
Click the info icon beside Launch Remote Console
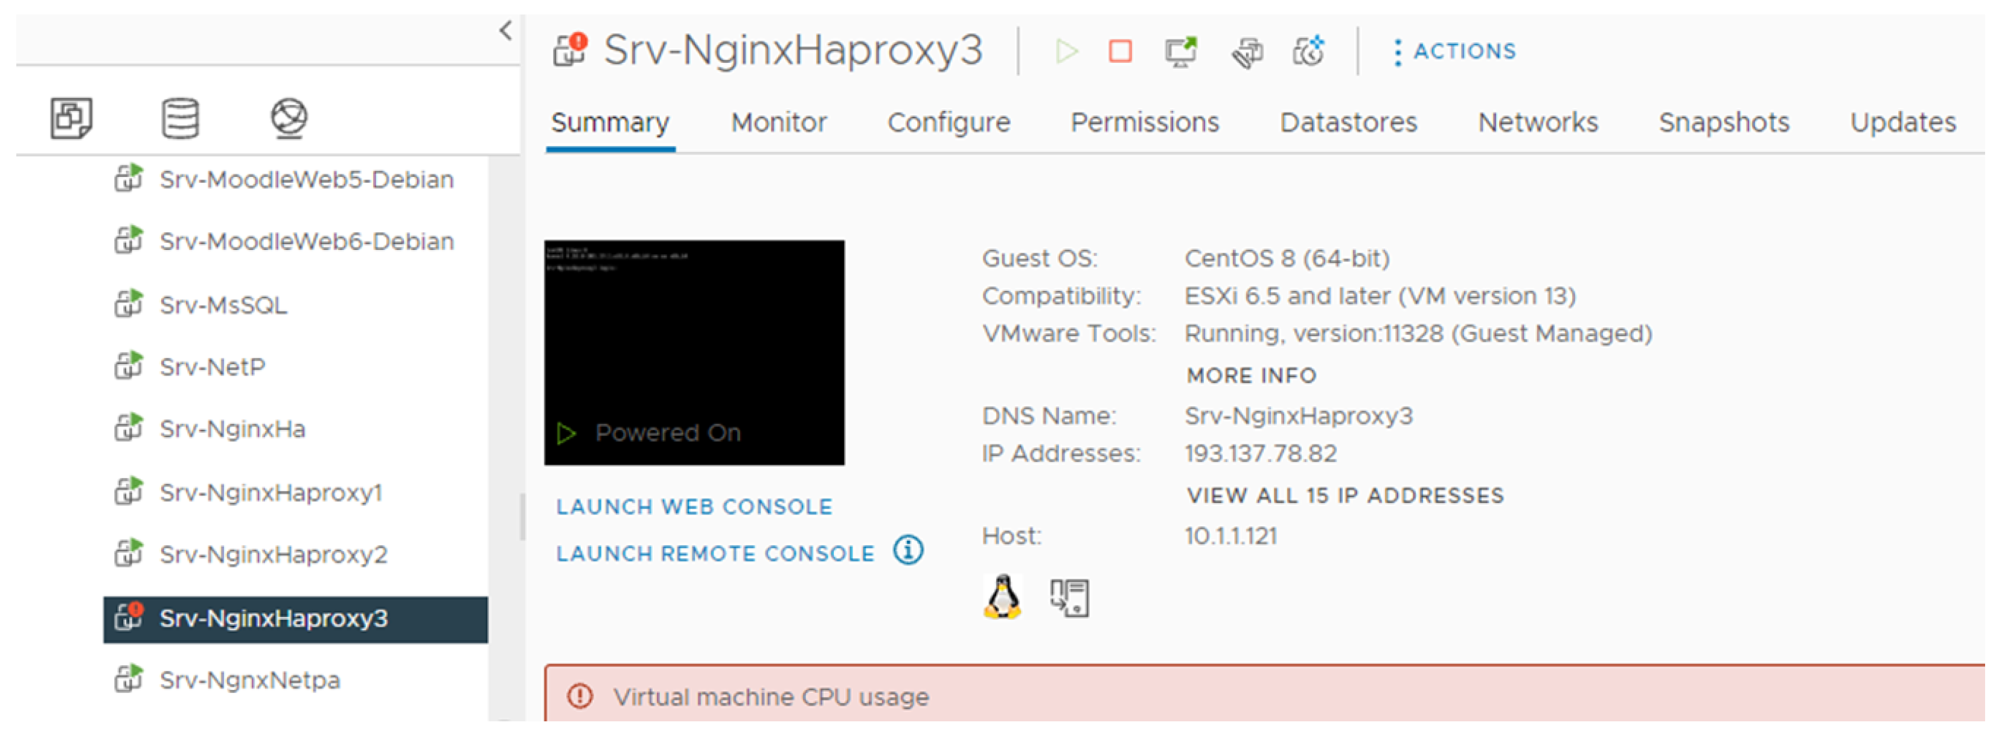(x=908, y=551)
